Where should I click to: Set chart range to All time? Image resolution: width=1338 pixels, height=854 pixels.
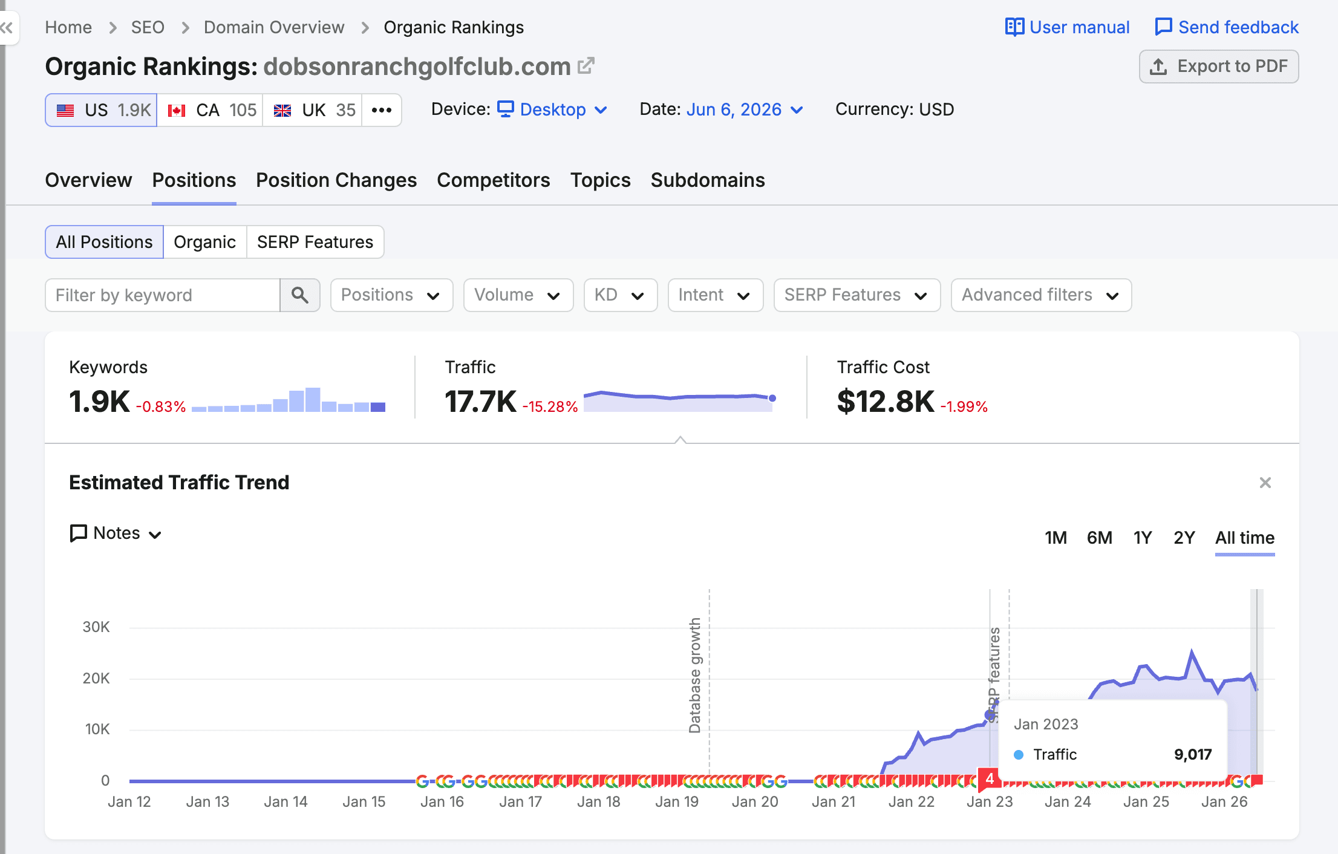tap(1245, 538)
